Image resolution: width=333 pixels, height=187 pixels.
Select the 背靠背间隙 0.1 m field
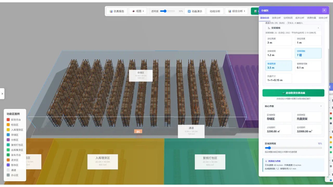(x=308, y=66)
